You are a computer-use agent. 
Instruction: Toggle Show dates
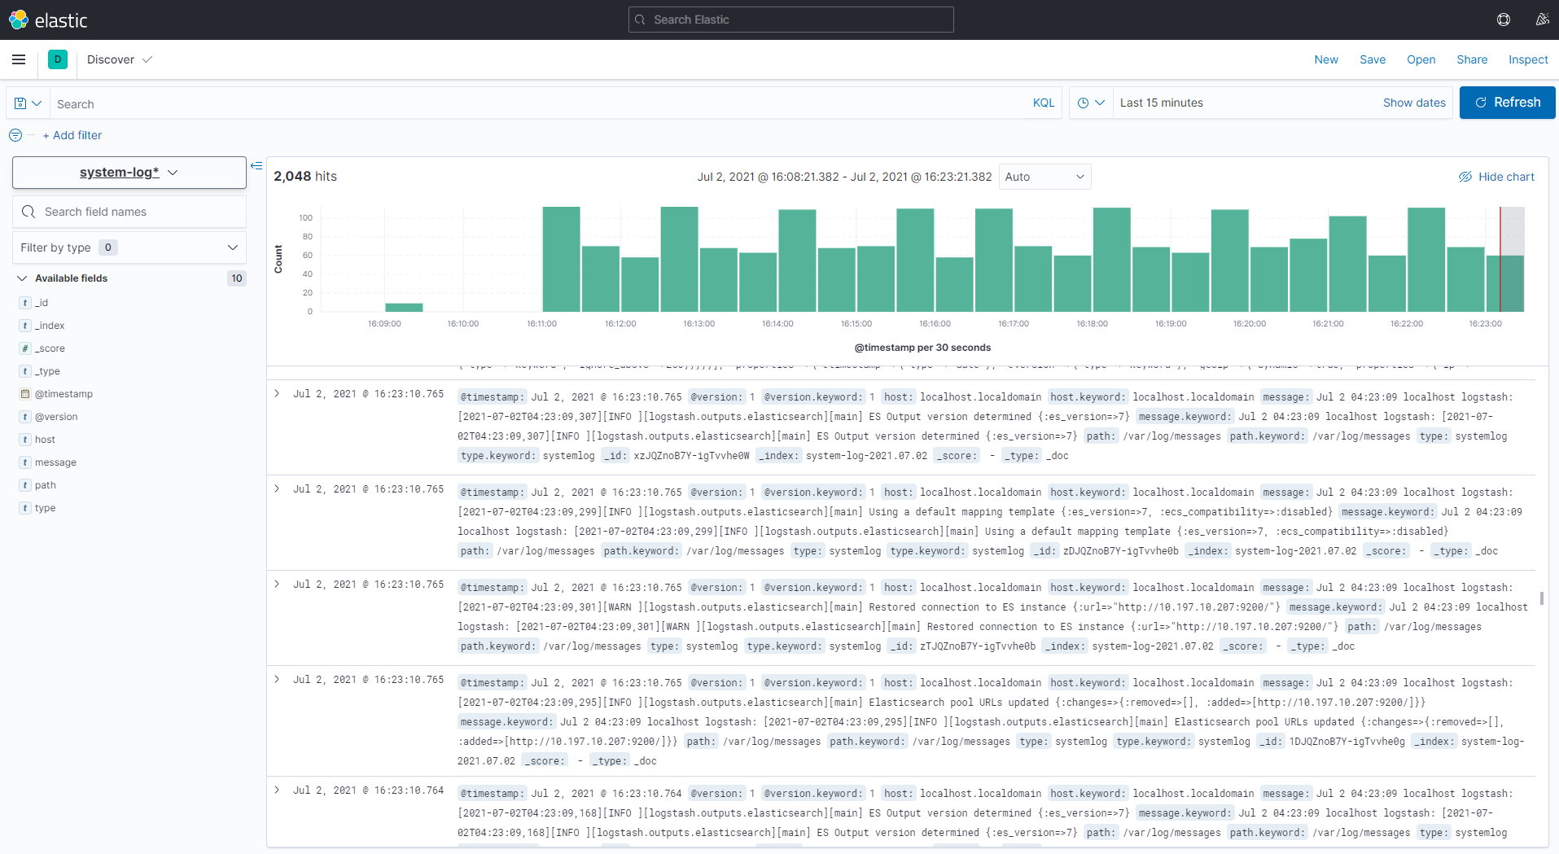coord(1414,103)
